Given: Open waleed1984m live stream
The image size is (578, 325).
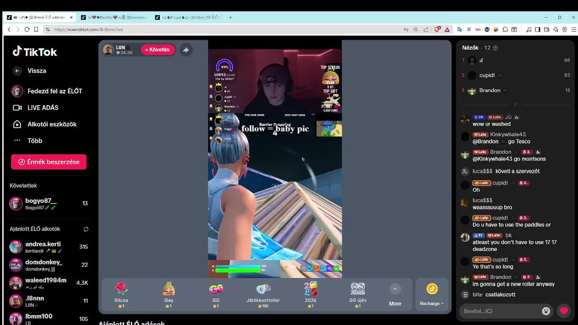Looking at the screenshot, I should pyautogui.click(x=49, y=283).
